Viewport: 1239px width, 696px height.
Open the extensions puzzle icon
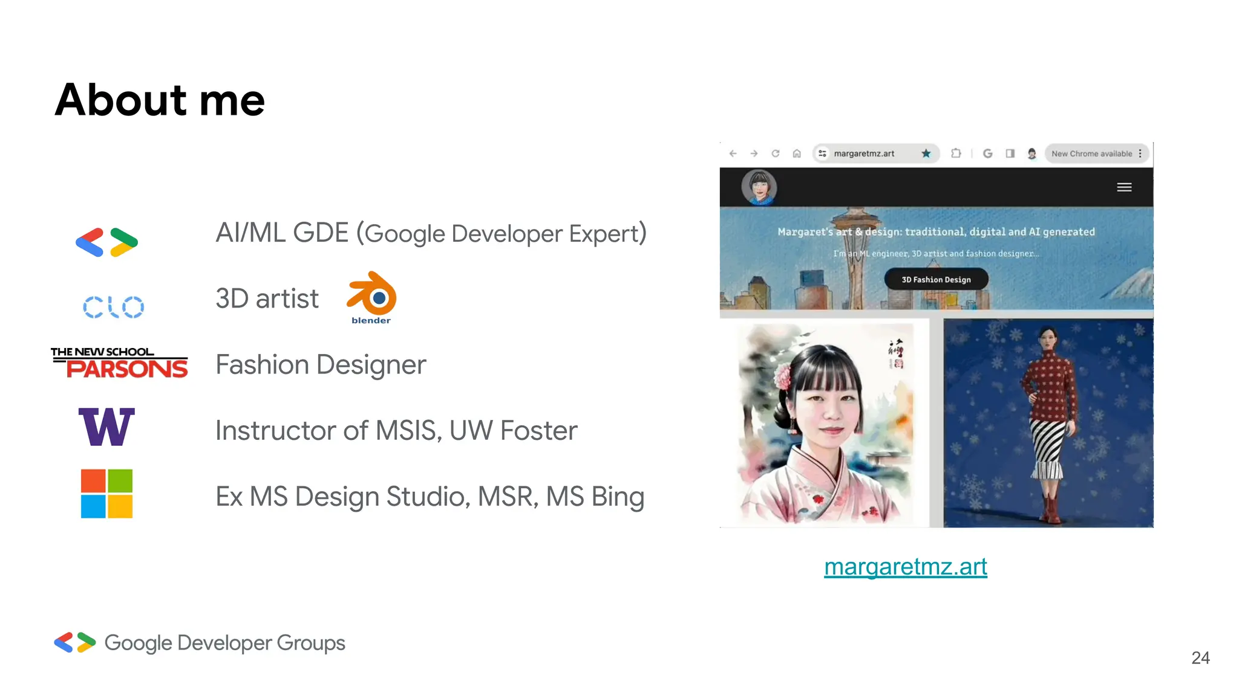coord(956,153)
